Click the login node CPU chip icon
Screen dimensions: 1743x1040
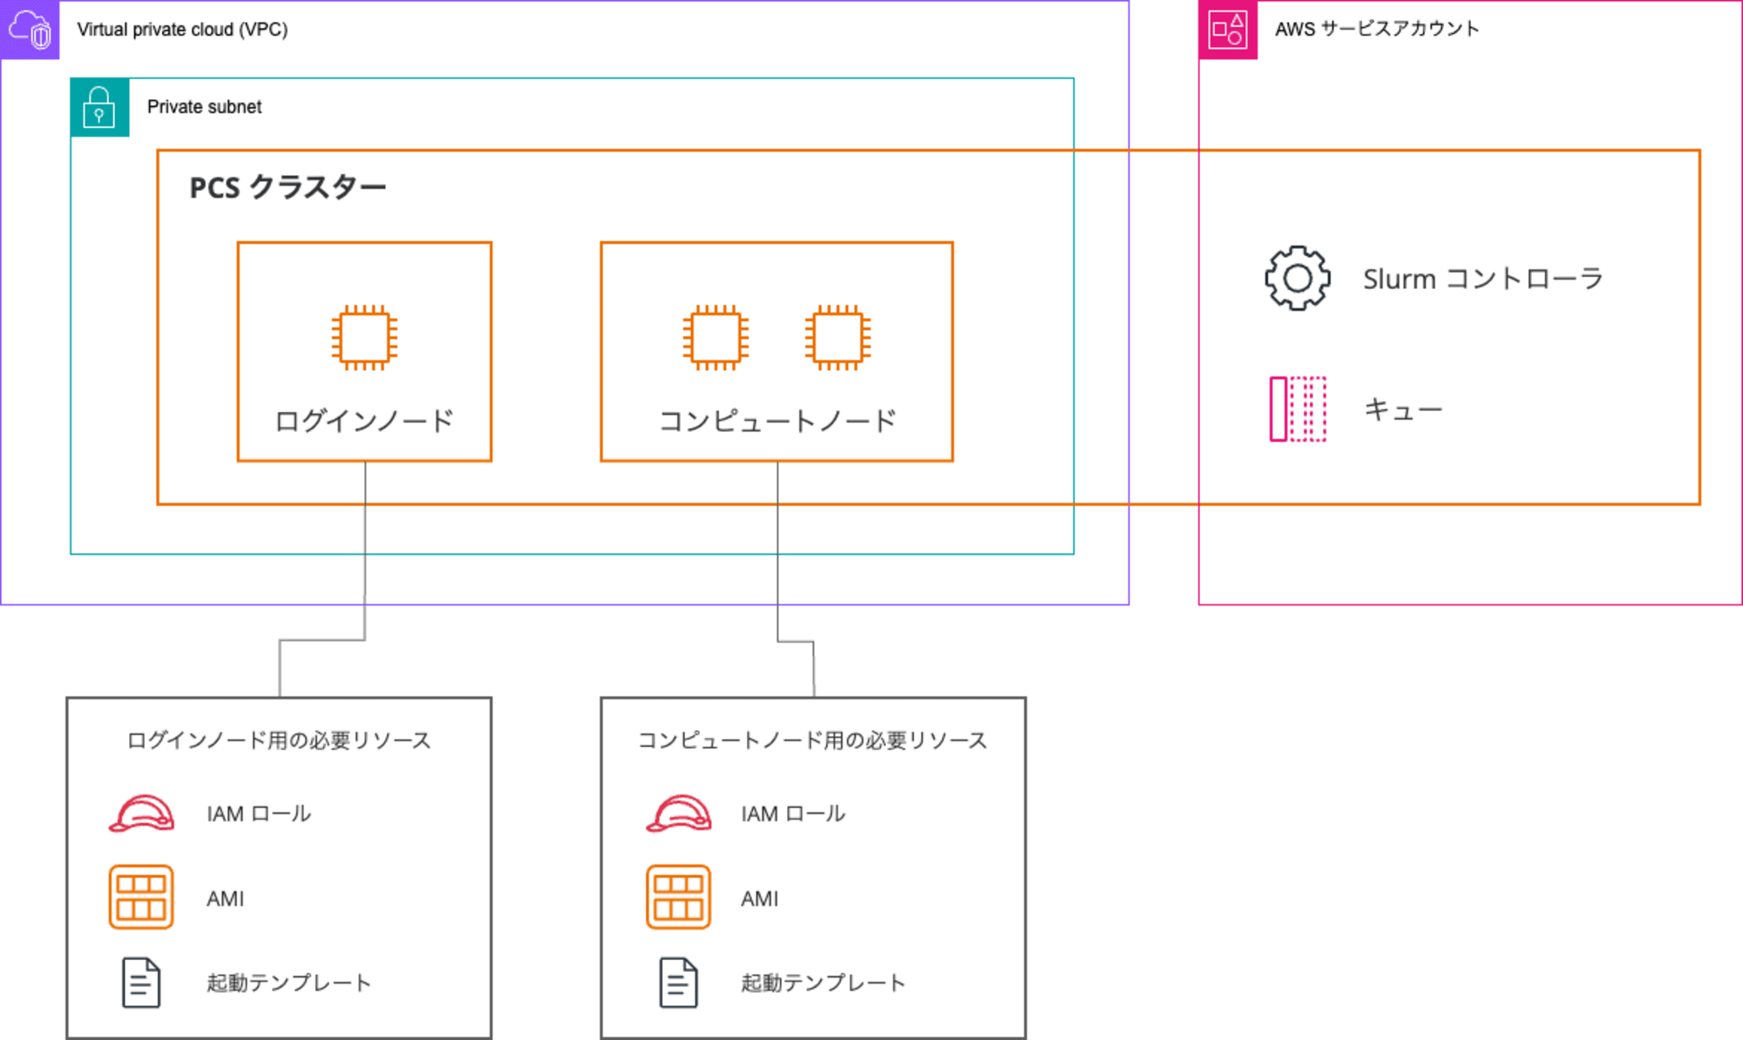[x=364, y=337]
